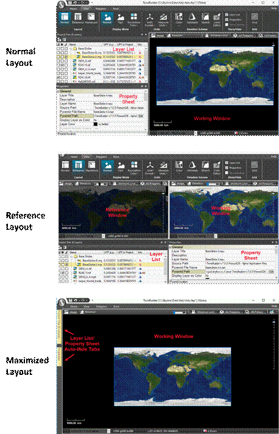
Task: Open the lower auto-hide Properties tab in the bottom screenshot
Action: (59, 357)
